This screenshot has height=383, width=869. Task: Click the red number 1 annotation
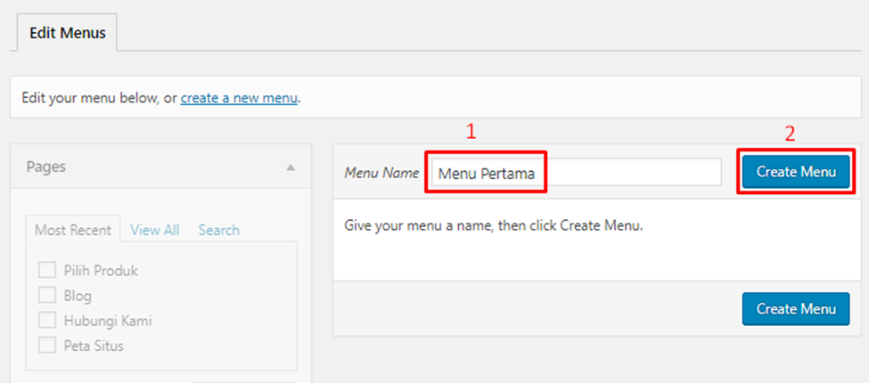471,131
